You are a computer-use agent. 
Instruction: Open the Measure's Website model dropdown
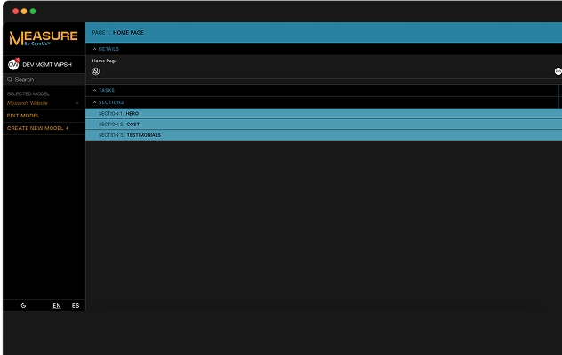click(x=44, y=103)
